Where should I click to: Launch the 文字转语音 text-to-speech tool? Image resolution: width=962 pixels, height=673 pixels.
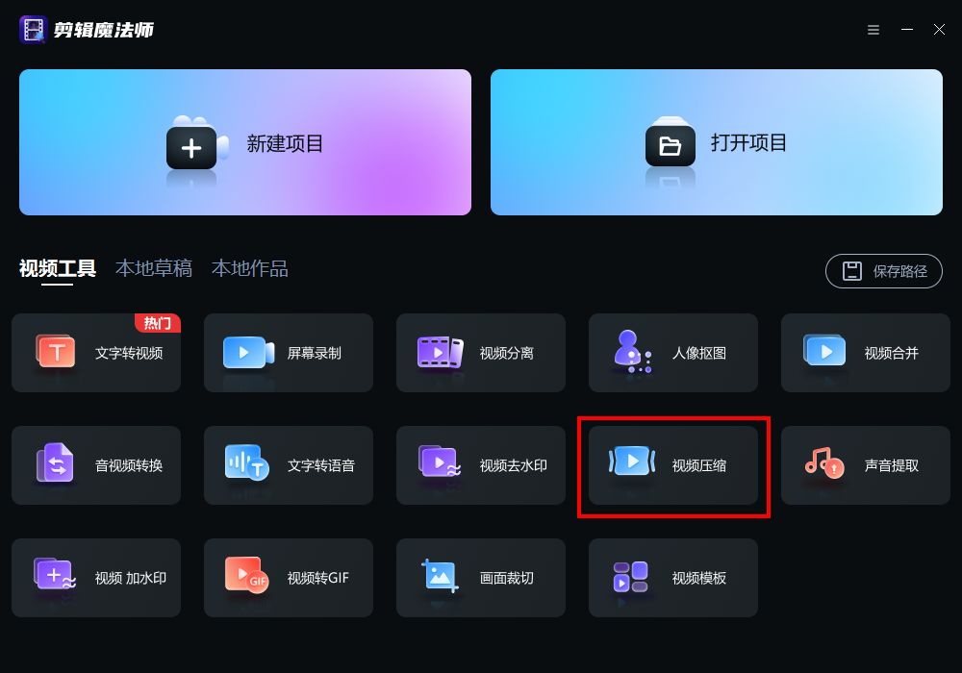click(x=289, y=465)
